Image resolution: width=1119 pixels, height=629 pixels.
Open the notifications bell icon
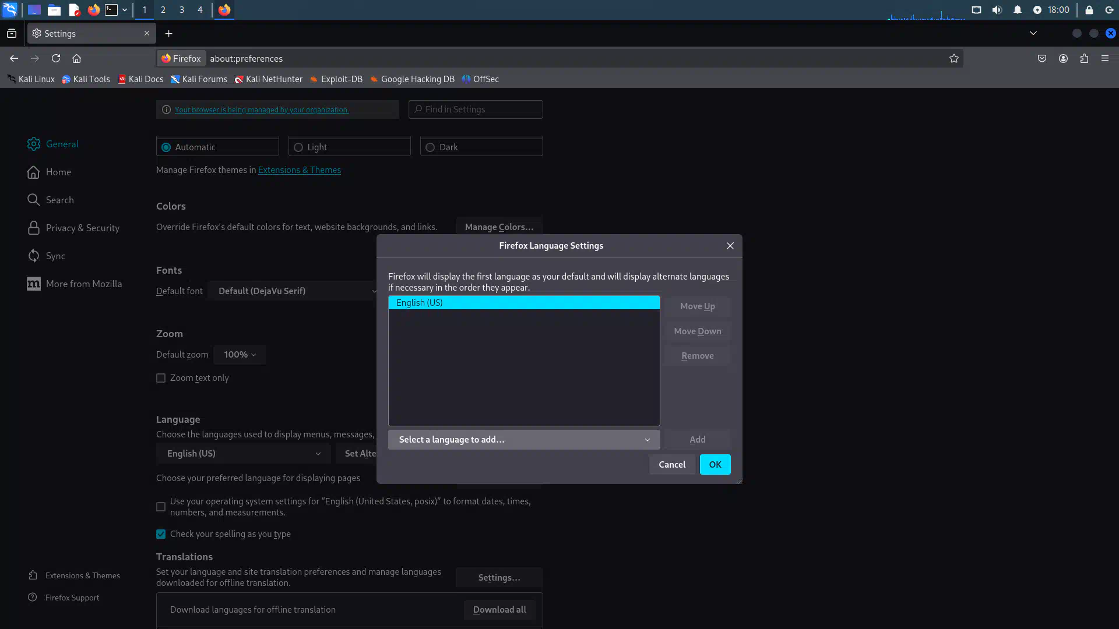pos(1017,10)
